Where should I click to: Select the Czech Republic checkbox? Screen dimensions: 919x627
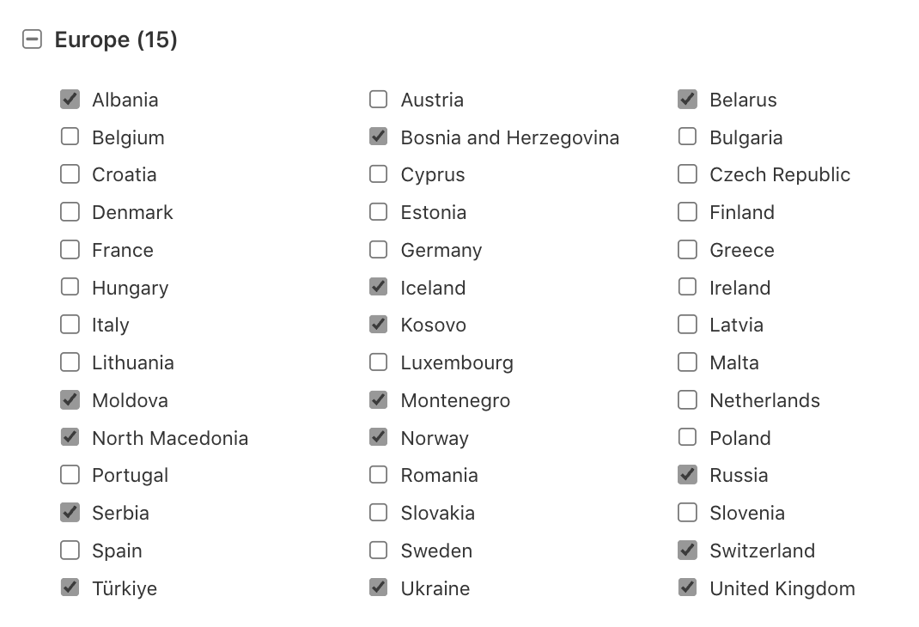coord(687,174)
